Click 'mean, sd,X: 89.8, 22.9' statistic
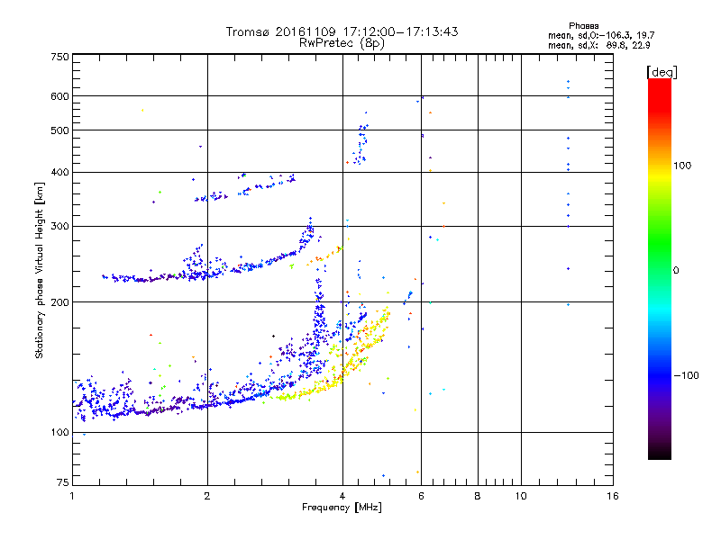The image size is (721, 540). click(x=598, y=45)
